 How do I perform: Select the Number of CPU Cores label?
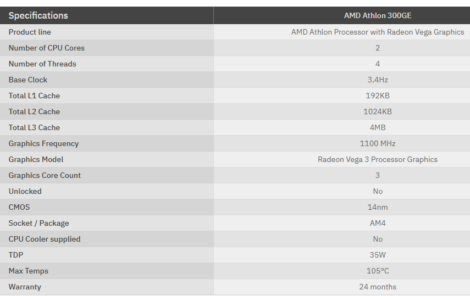click(47, 48)
